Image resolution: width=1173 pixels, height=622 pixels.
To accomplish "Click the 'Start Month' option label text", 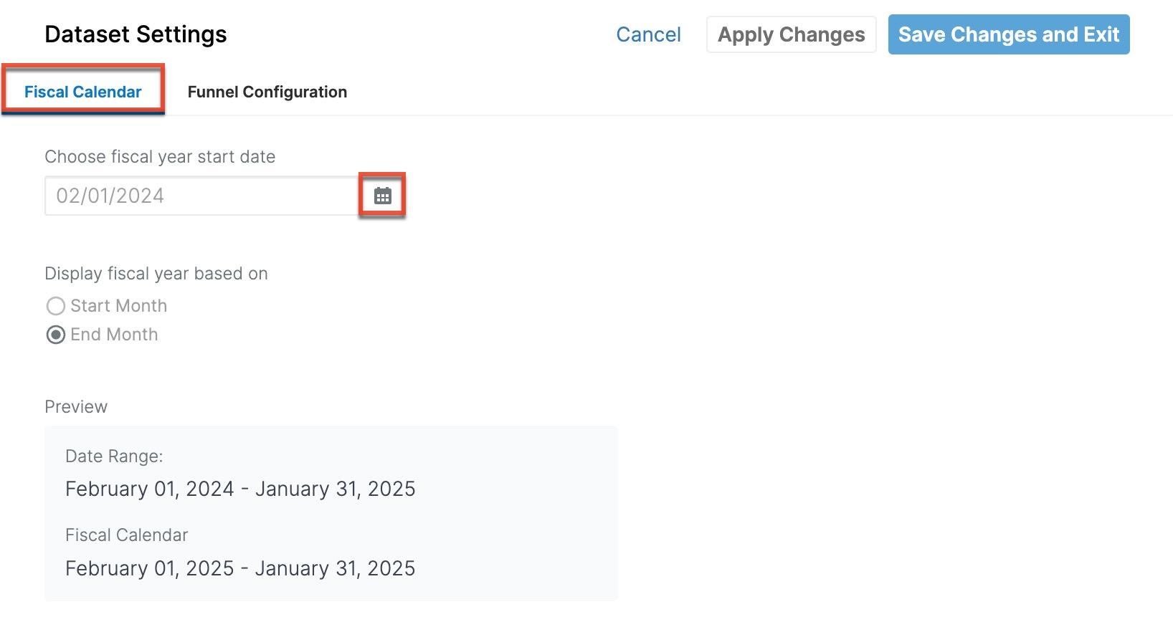I will (x=119, y=306).
